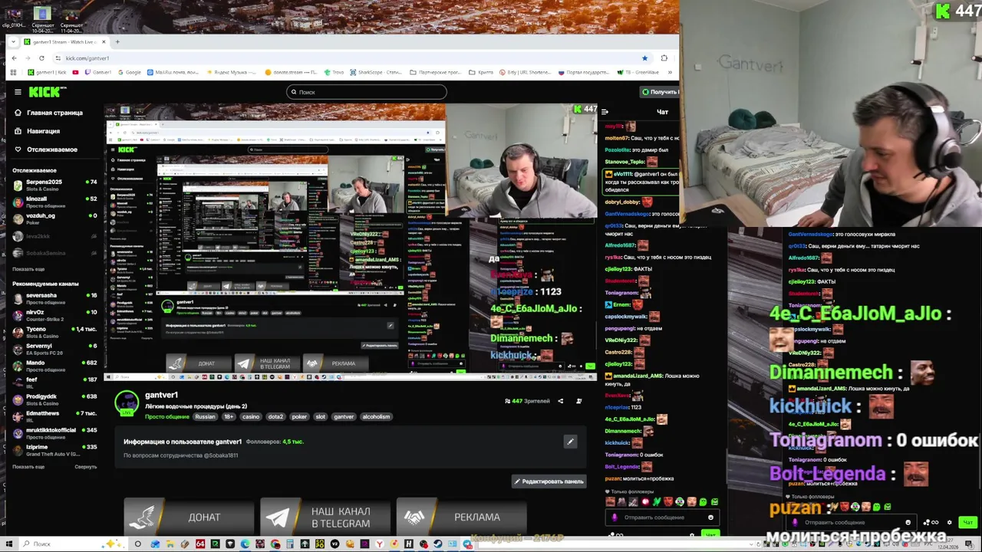Click the Поиск search field on Kick
This screenshot has width=982, height=552.
point(367,92)
